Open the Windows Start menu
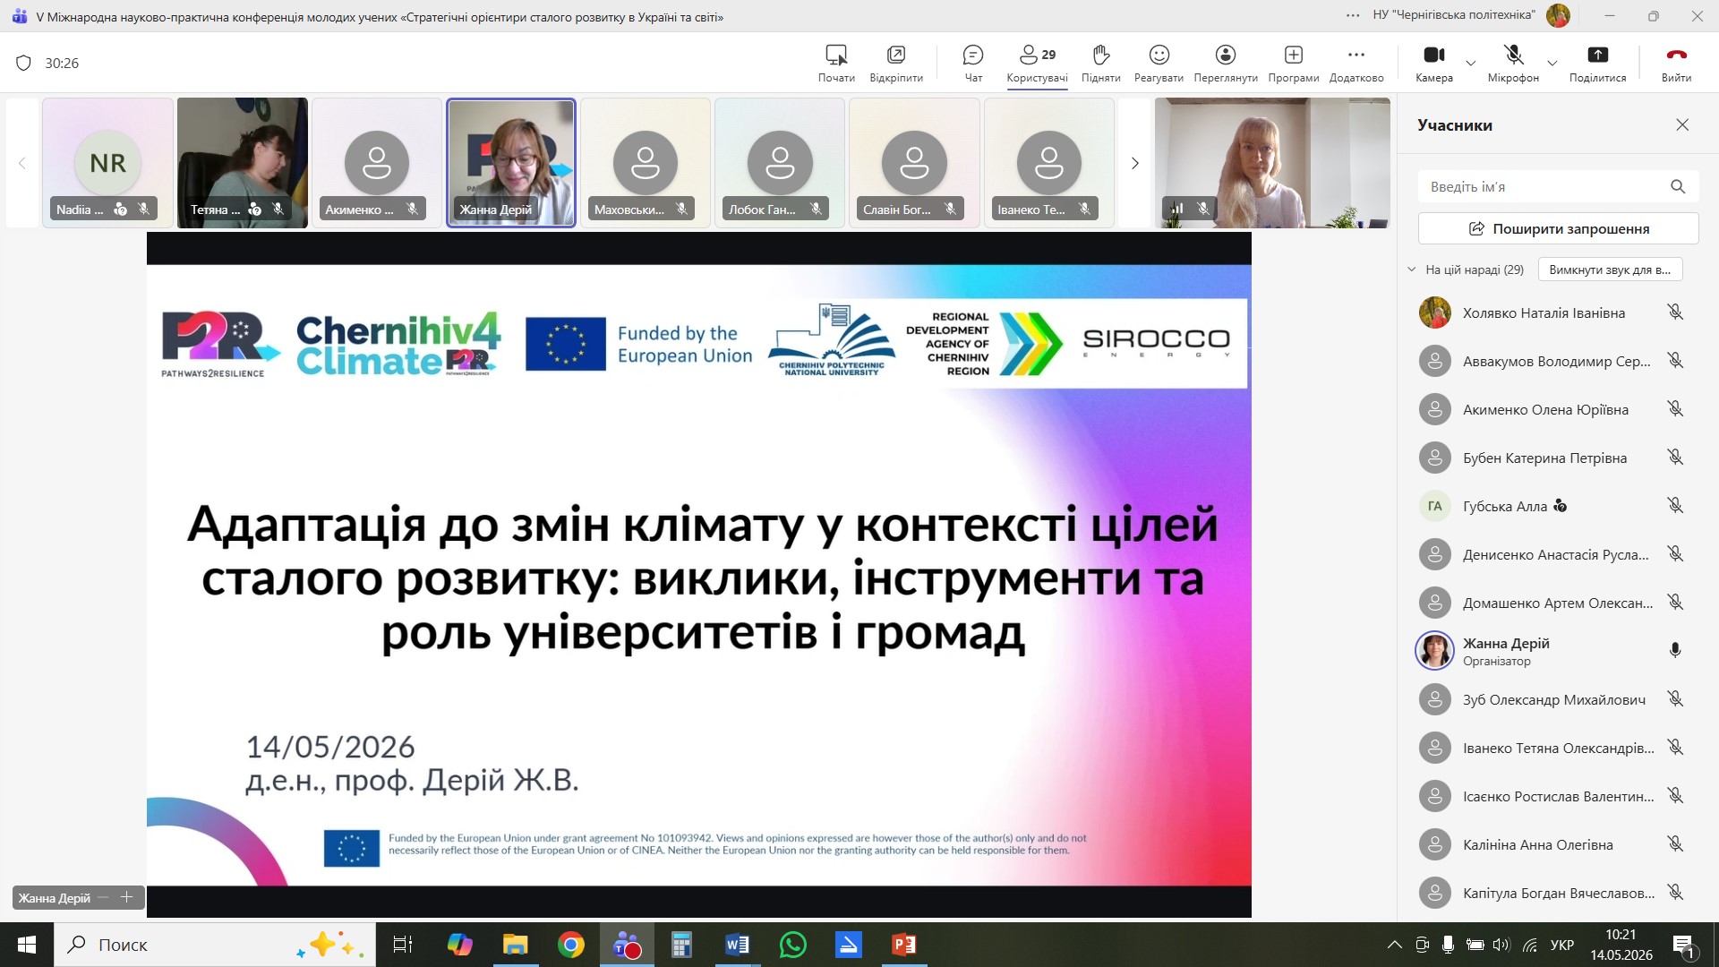The height and width of the screenshot is (967, 1719). pyautogui.click(x=27, y=945)
